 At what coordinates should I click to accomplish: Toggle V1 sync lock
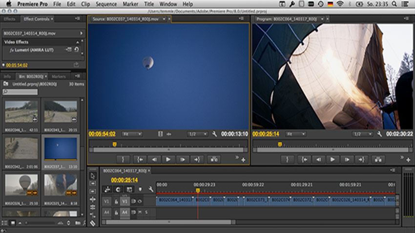tap(133, 202)
